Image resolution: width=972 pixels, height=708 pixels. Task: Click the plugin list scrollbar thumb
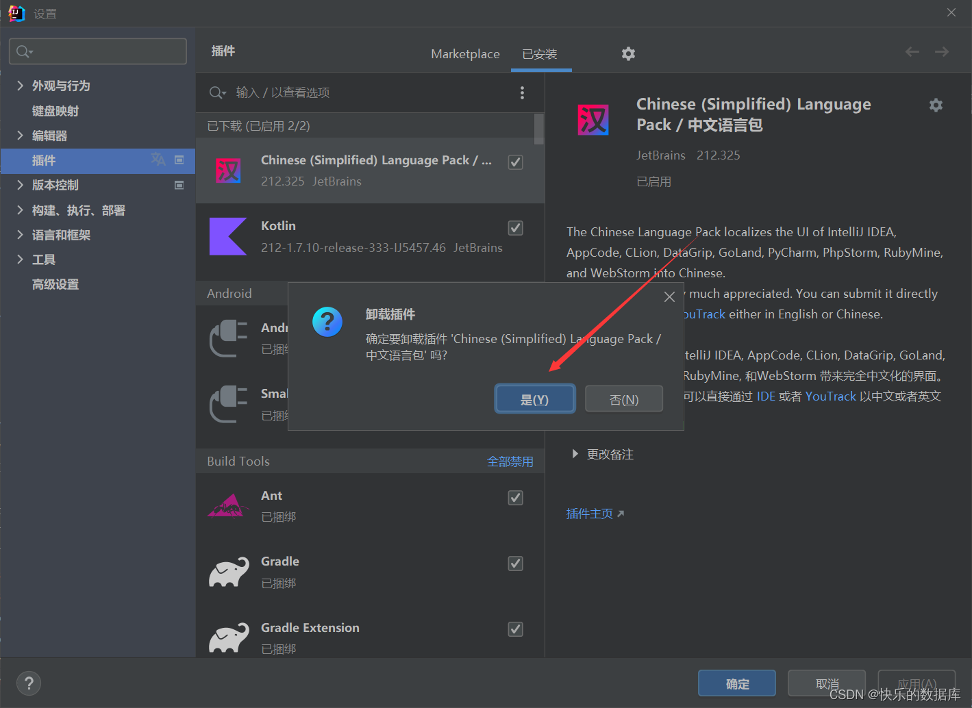point(539,129)
